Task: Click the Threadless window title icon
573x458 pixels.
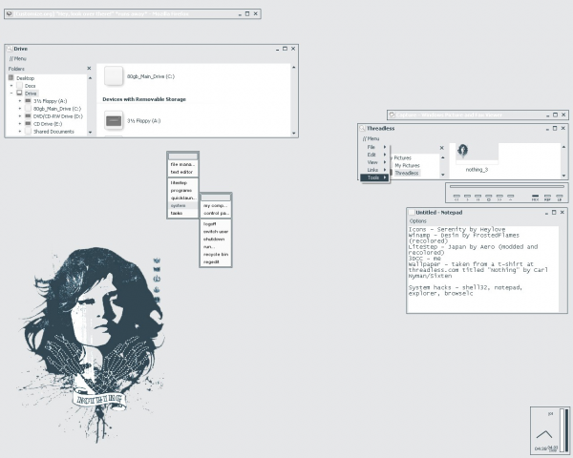Action: click(362, 128)
